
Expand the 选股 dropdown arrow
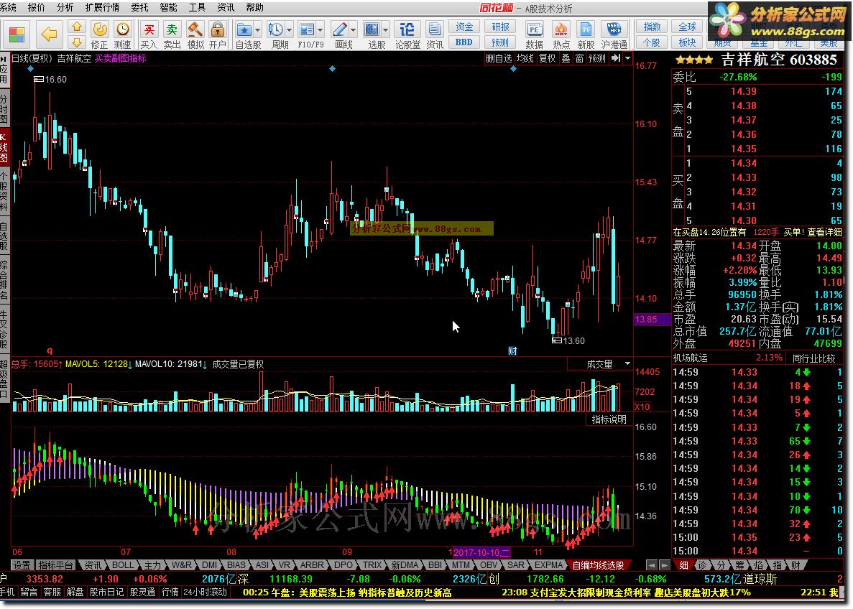point(386,29)
